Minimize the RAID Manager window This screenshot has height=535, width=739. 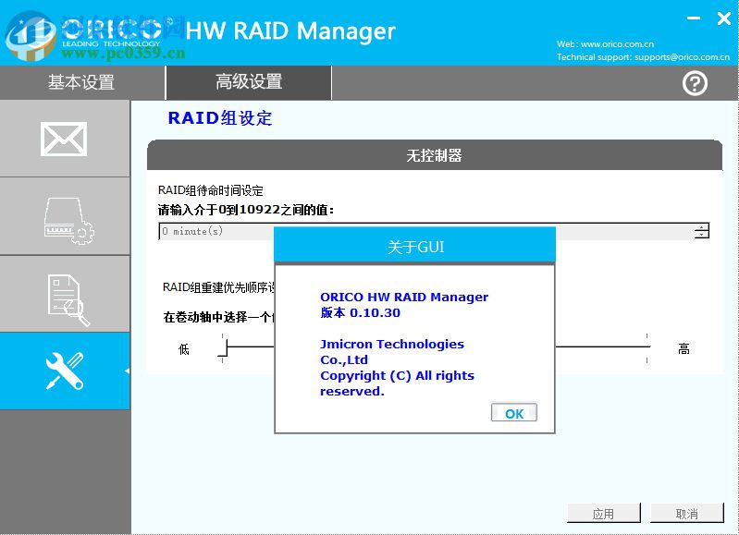pyautogui.click(x=694, y=18)
